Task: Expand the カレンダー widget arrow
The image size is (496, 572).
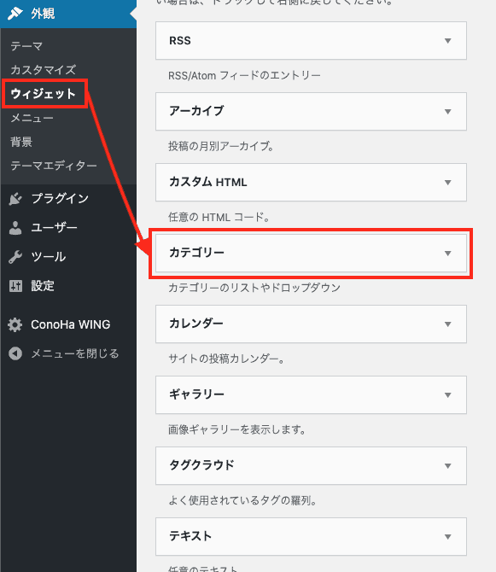Action: click(448, 324)
